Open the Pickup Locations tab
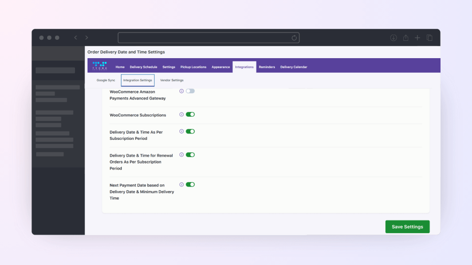The height and width of the screenshot is (265, 472). [x=193, y=67]
